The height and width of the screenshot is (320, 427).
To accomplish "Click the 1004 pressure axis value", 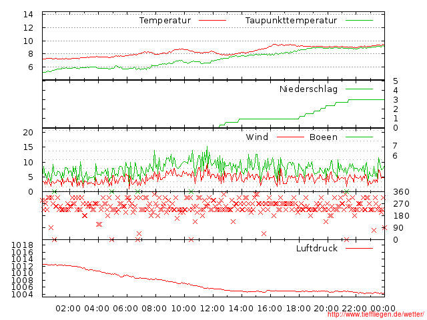I will (22, 294).
